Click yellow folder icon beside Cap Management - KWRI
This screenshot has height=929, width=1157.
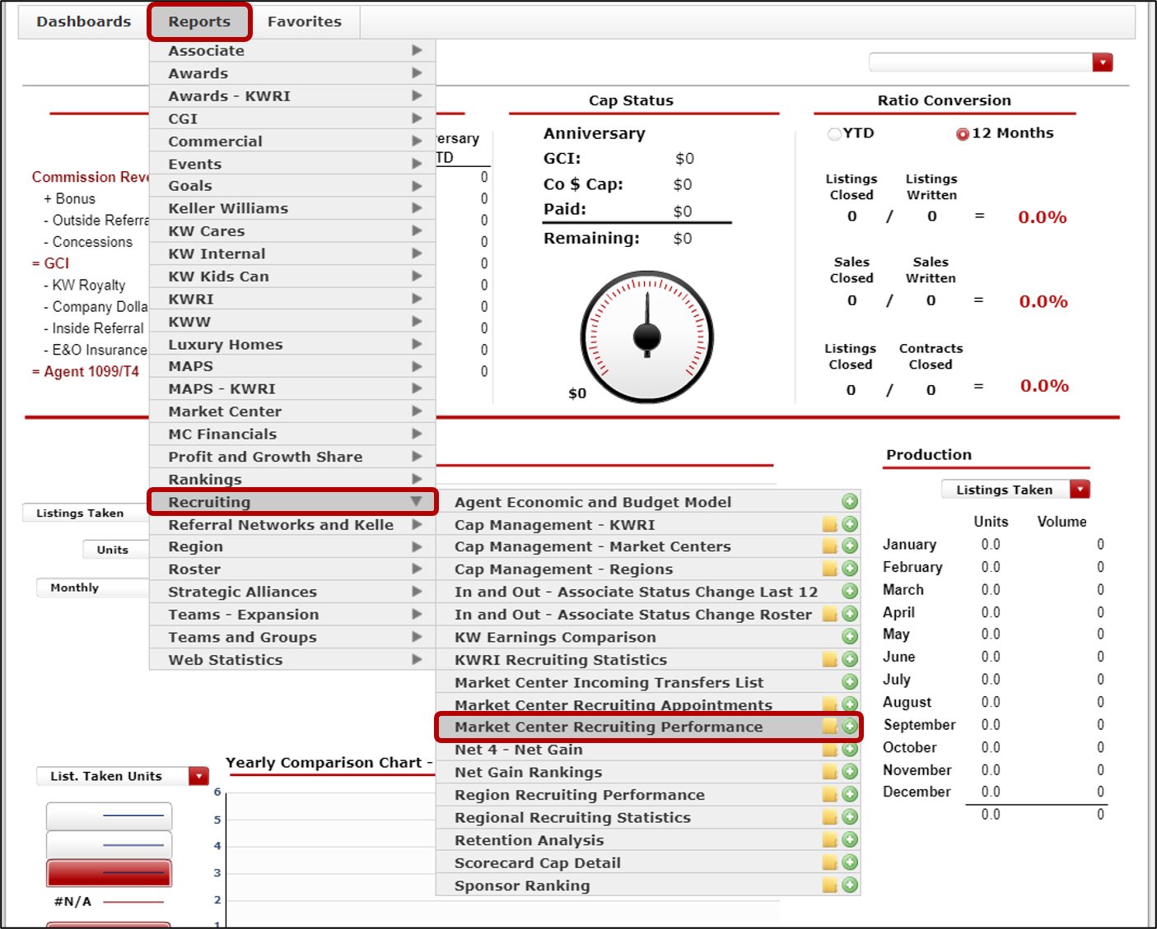[829, 524]
